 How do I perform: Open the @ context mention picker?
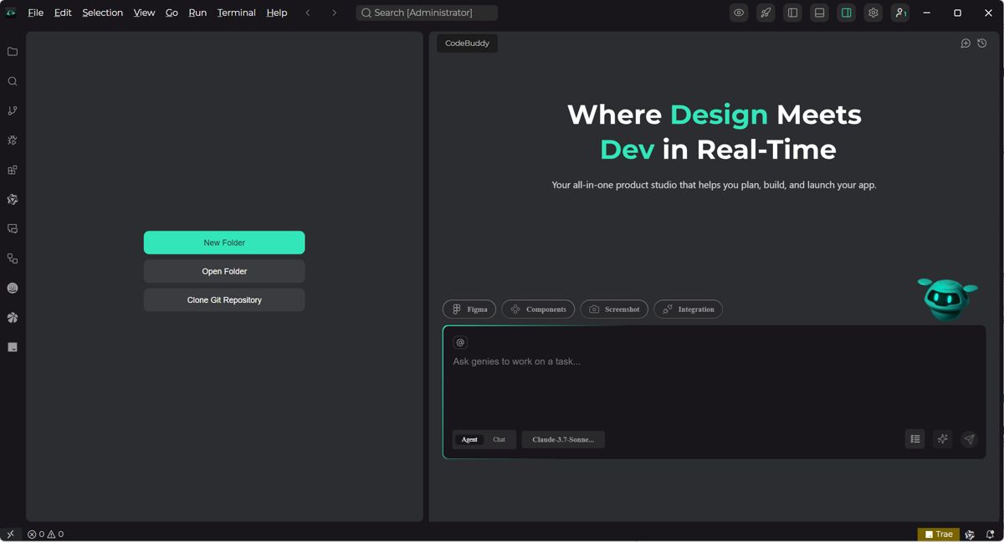point(461,342)
